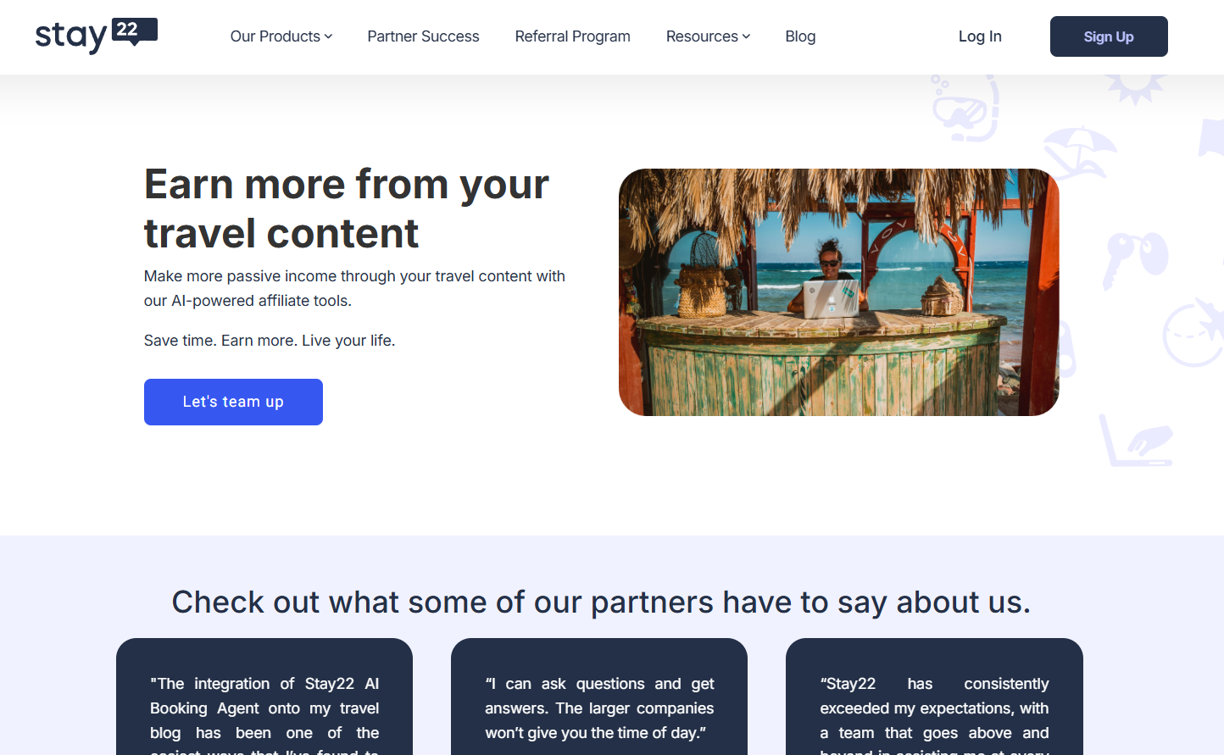Viewport: 1224px width, 755px height.
Task: Expand the Resources dropdown menu
Action: (708, 36)
